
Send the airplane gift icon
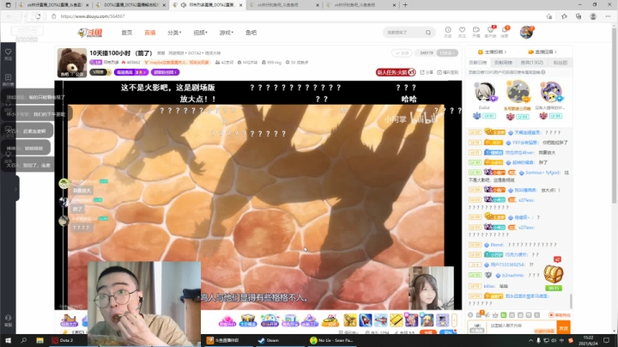pyautogui.click(x=381, y=320)
